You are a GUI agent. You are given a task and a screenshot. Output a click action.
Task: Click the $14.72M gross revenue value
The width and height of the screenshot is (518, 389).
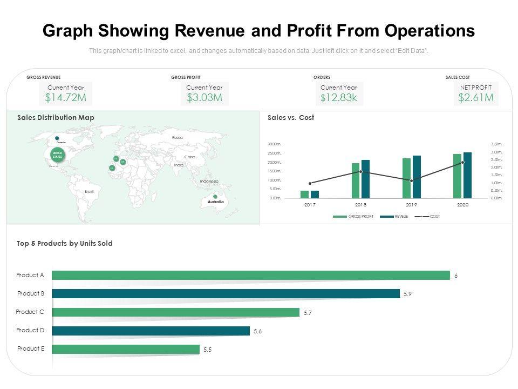pos(66,98)
